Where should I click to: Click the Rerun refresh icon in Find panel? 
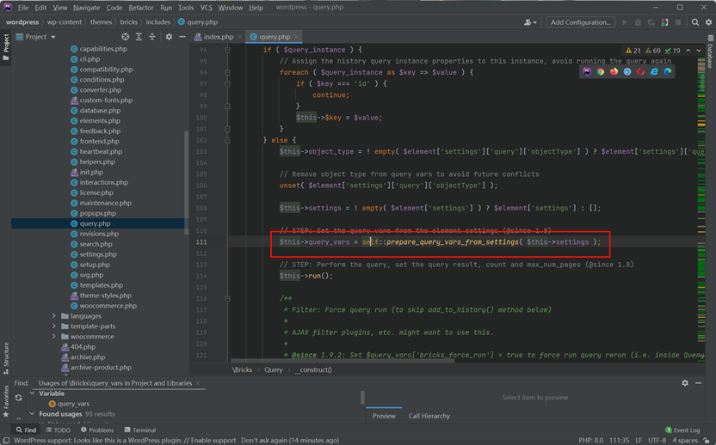18,398
